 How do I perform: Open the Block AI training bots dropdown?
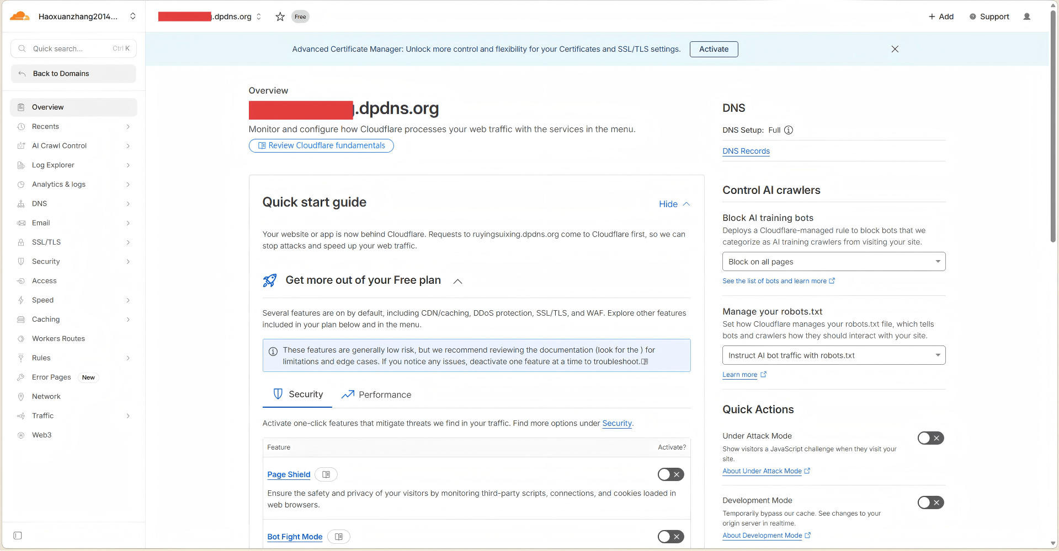[833, 262]
